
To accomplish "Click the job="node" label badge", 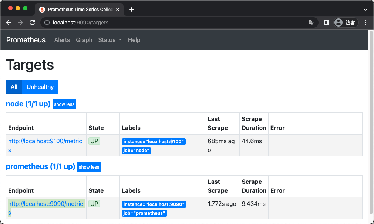I will [137, 151].
